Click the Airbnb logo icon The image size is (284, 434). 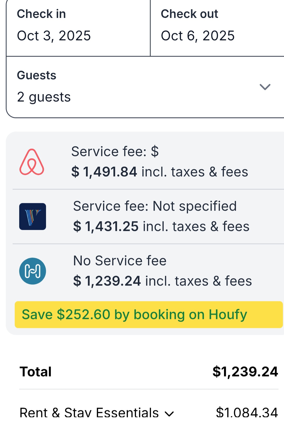tap(32, 162)
